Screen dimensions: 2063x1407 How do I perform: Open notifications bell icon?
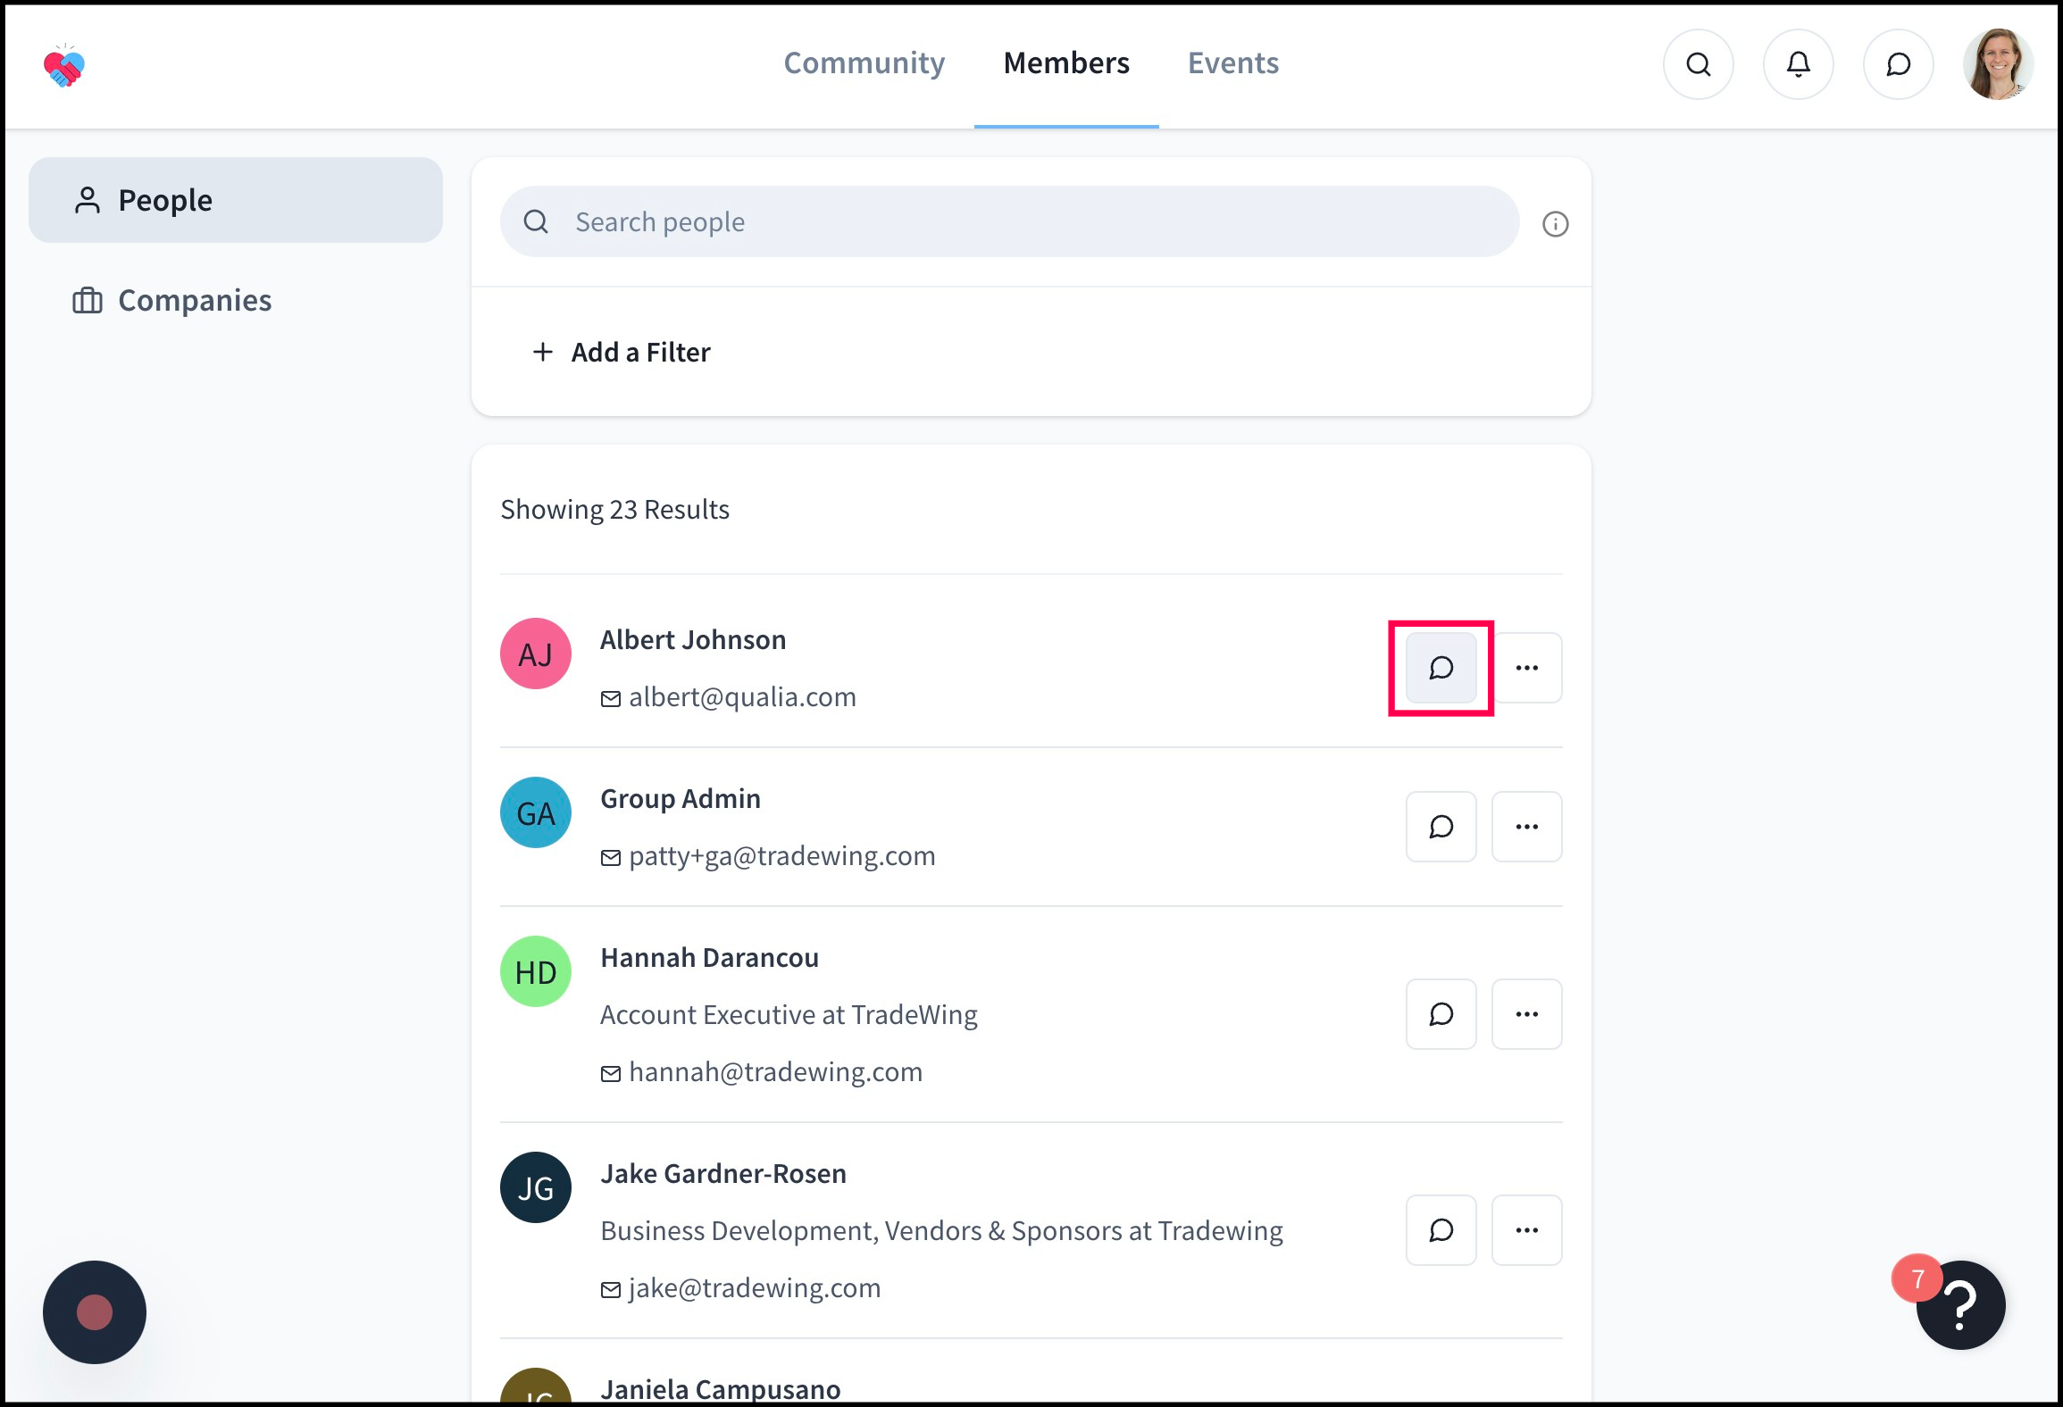pos(1798,64)
